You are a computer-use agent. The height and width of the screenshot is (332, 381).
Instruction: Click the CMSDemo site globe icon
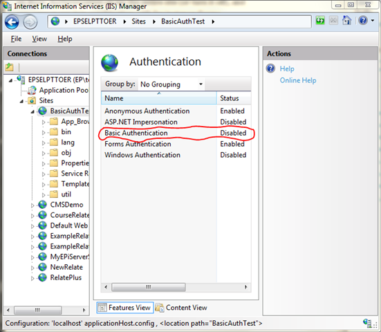point(42,205)
